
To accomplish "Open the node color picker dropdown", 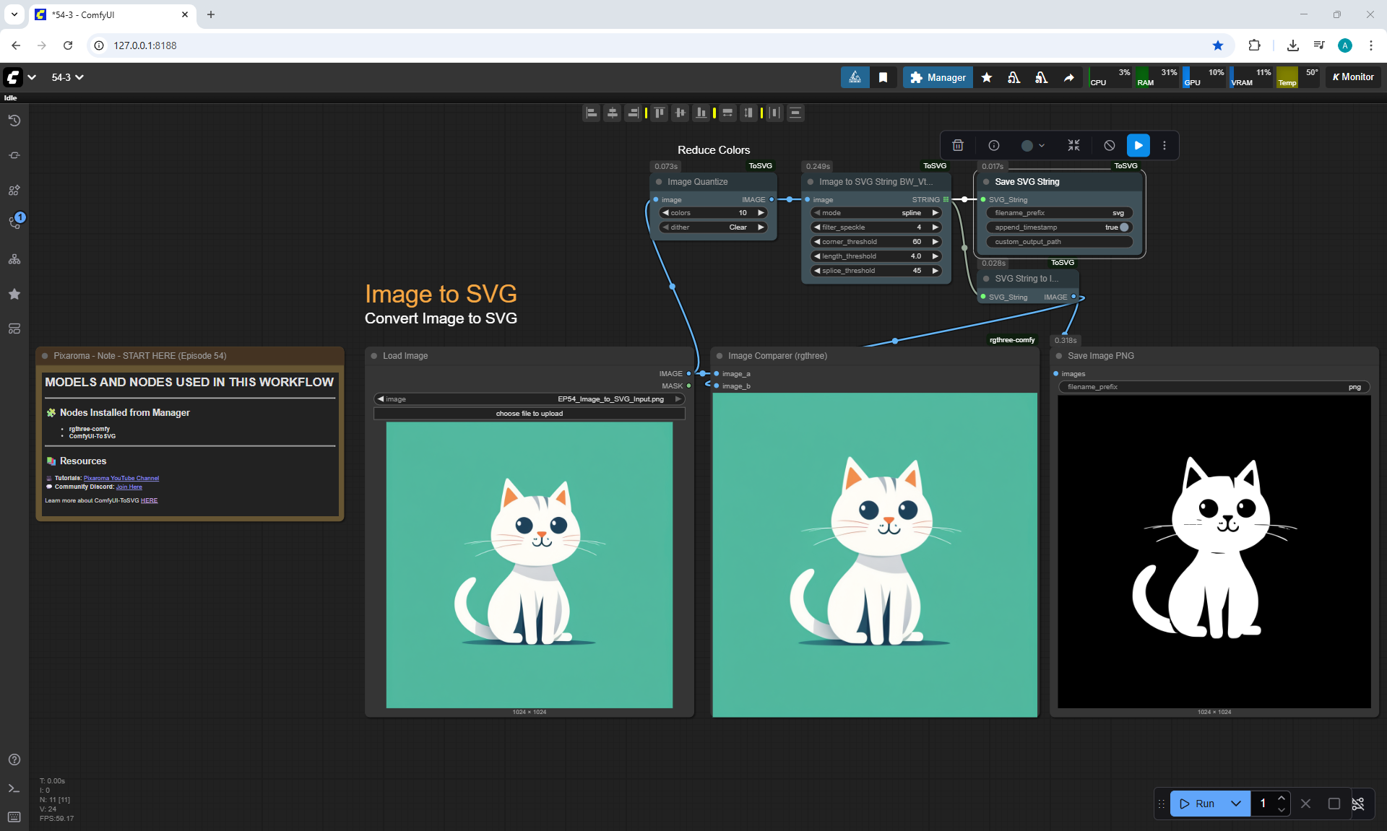I will (1033, 146).
